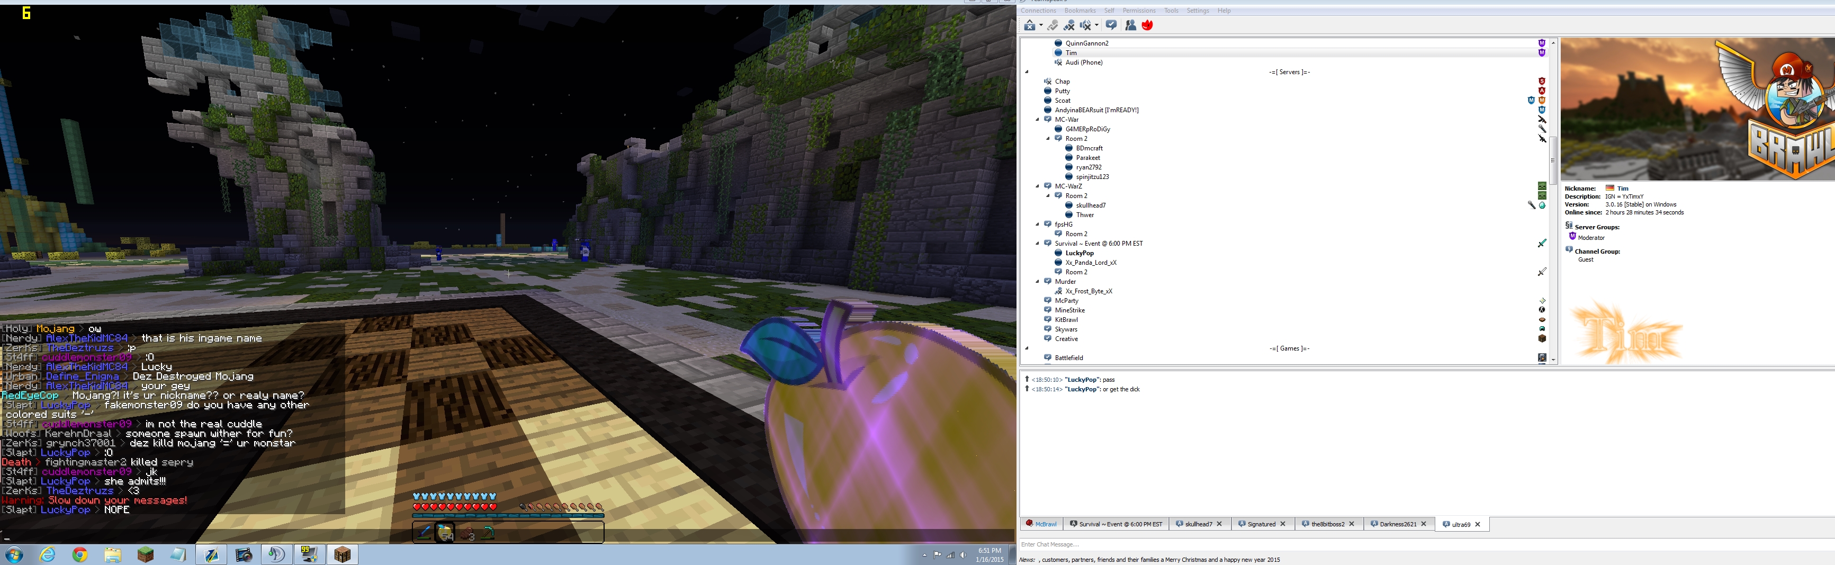Click the red flame toolbar icon
Image resolution: width=1835 pixels, height=565 pixels.
(1147, 25)
